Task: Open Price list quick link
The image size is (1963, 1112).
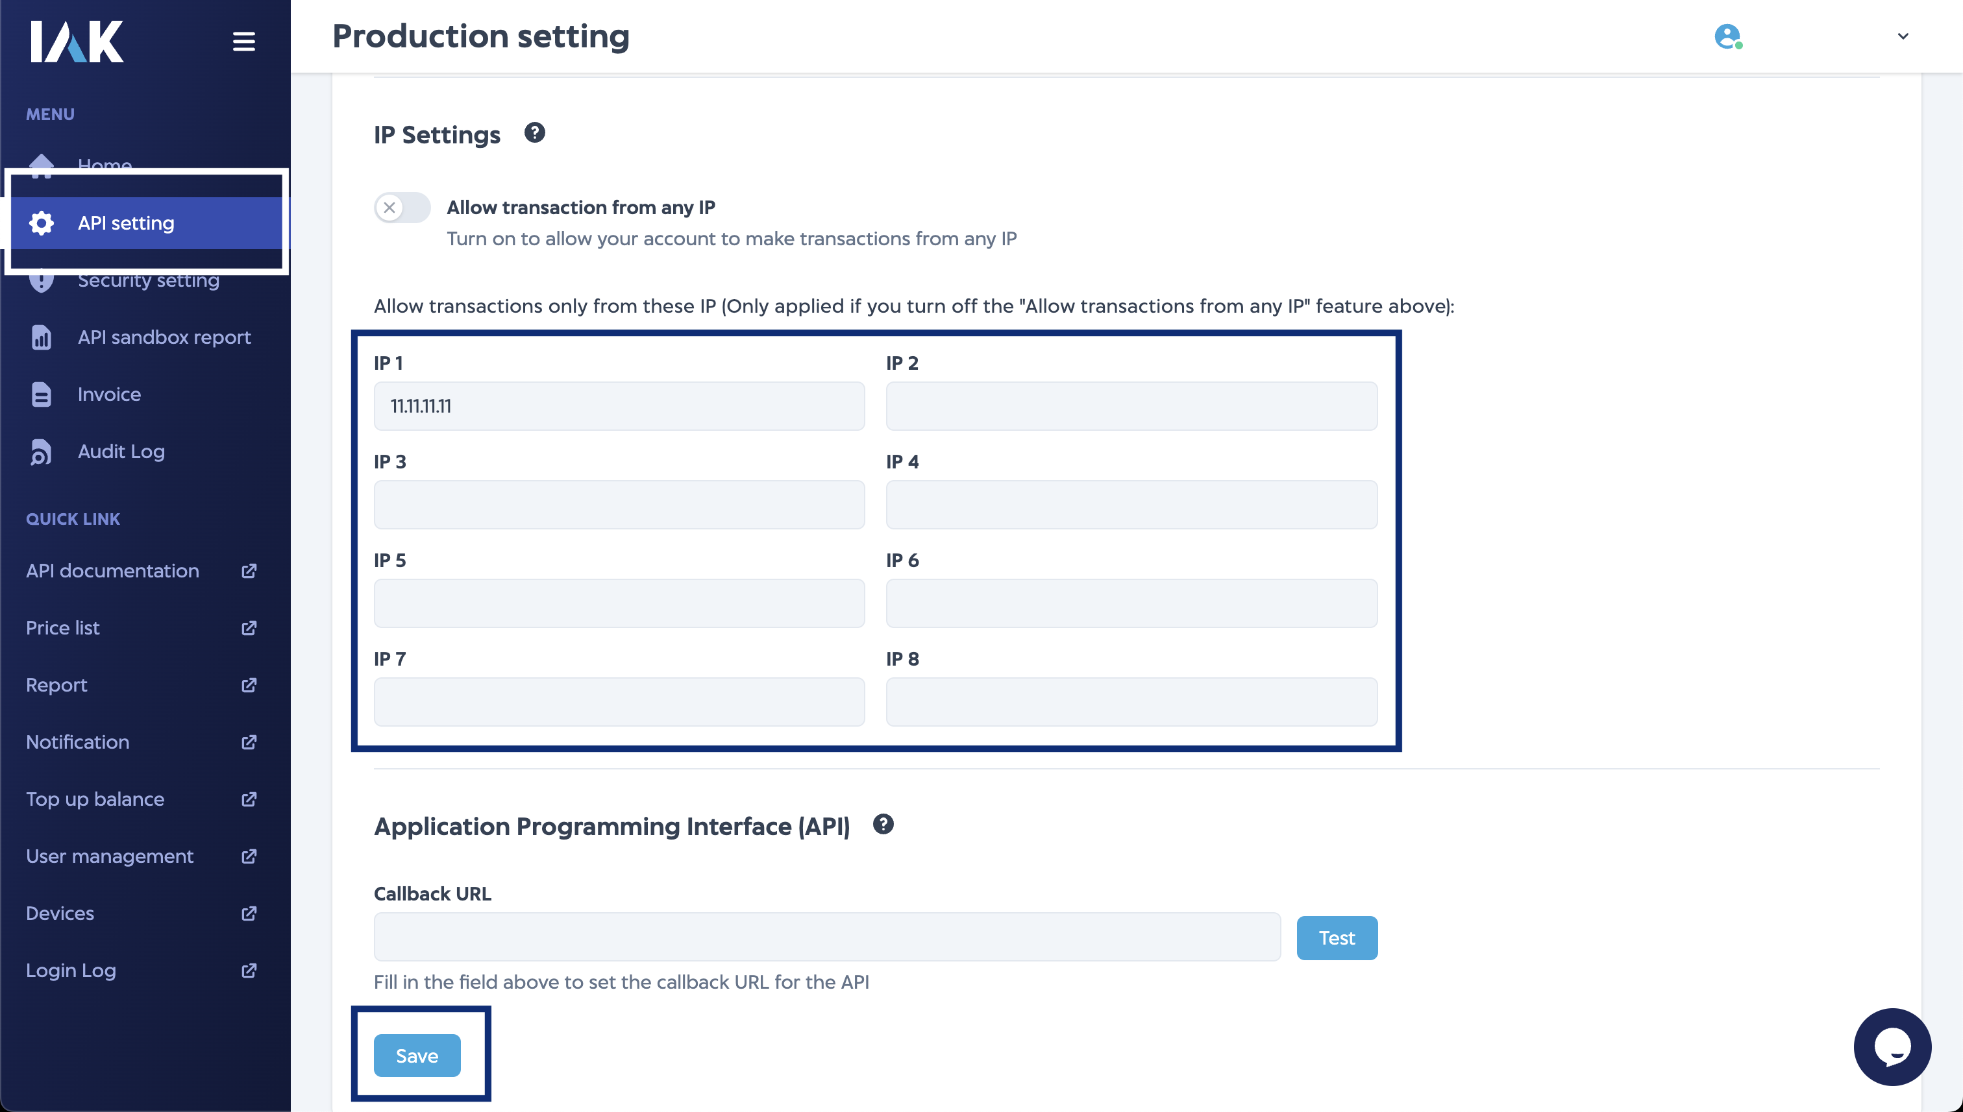Action: click(x=63, y=627)
